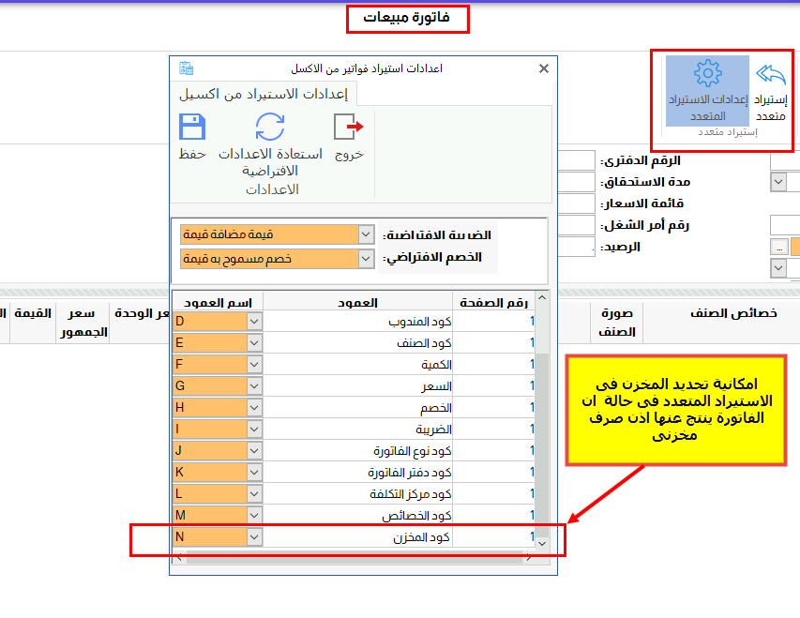Click العمود column header
Viewport: 800px width, 618px height.
click(x=357, y=303)
